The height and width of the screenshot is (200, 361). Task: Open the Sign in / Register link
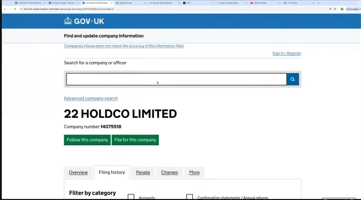coord(287,53)
